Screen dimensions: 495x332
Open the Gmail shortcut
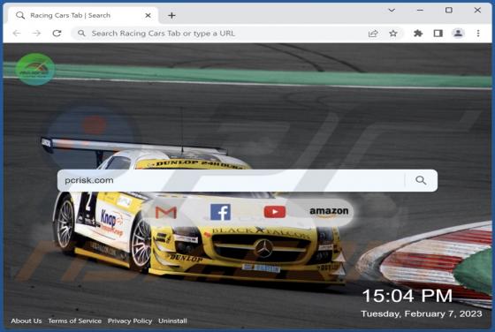[166, 212]
